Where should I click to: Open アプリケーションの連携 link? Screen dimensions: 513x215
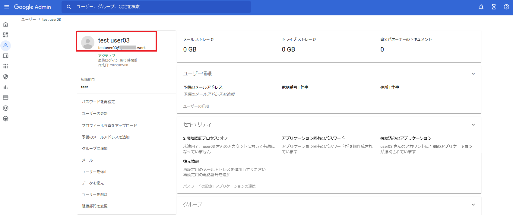pos(236,186)
